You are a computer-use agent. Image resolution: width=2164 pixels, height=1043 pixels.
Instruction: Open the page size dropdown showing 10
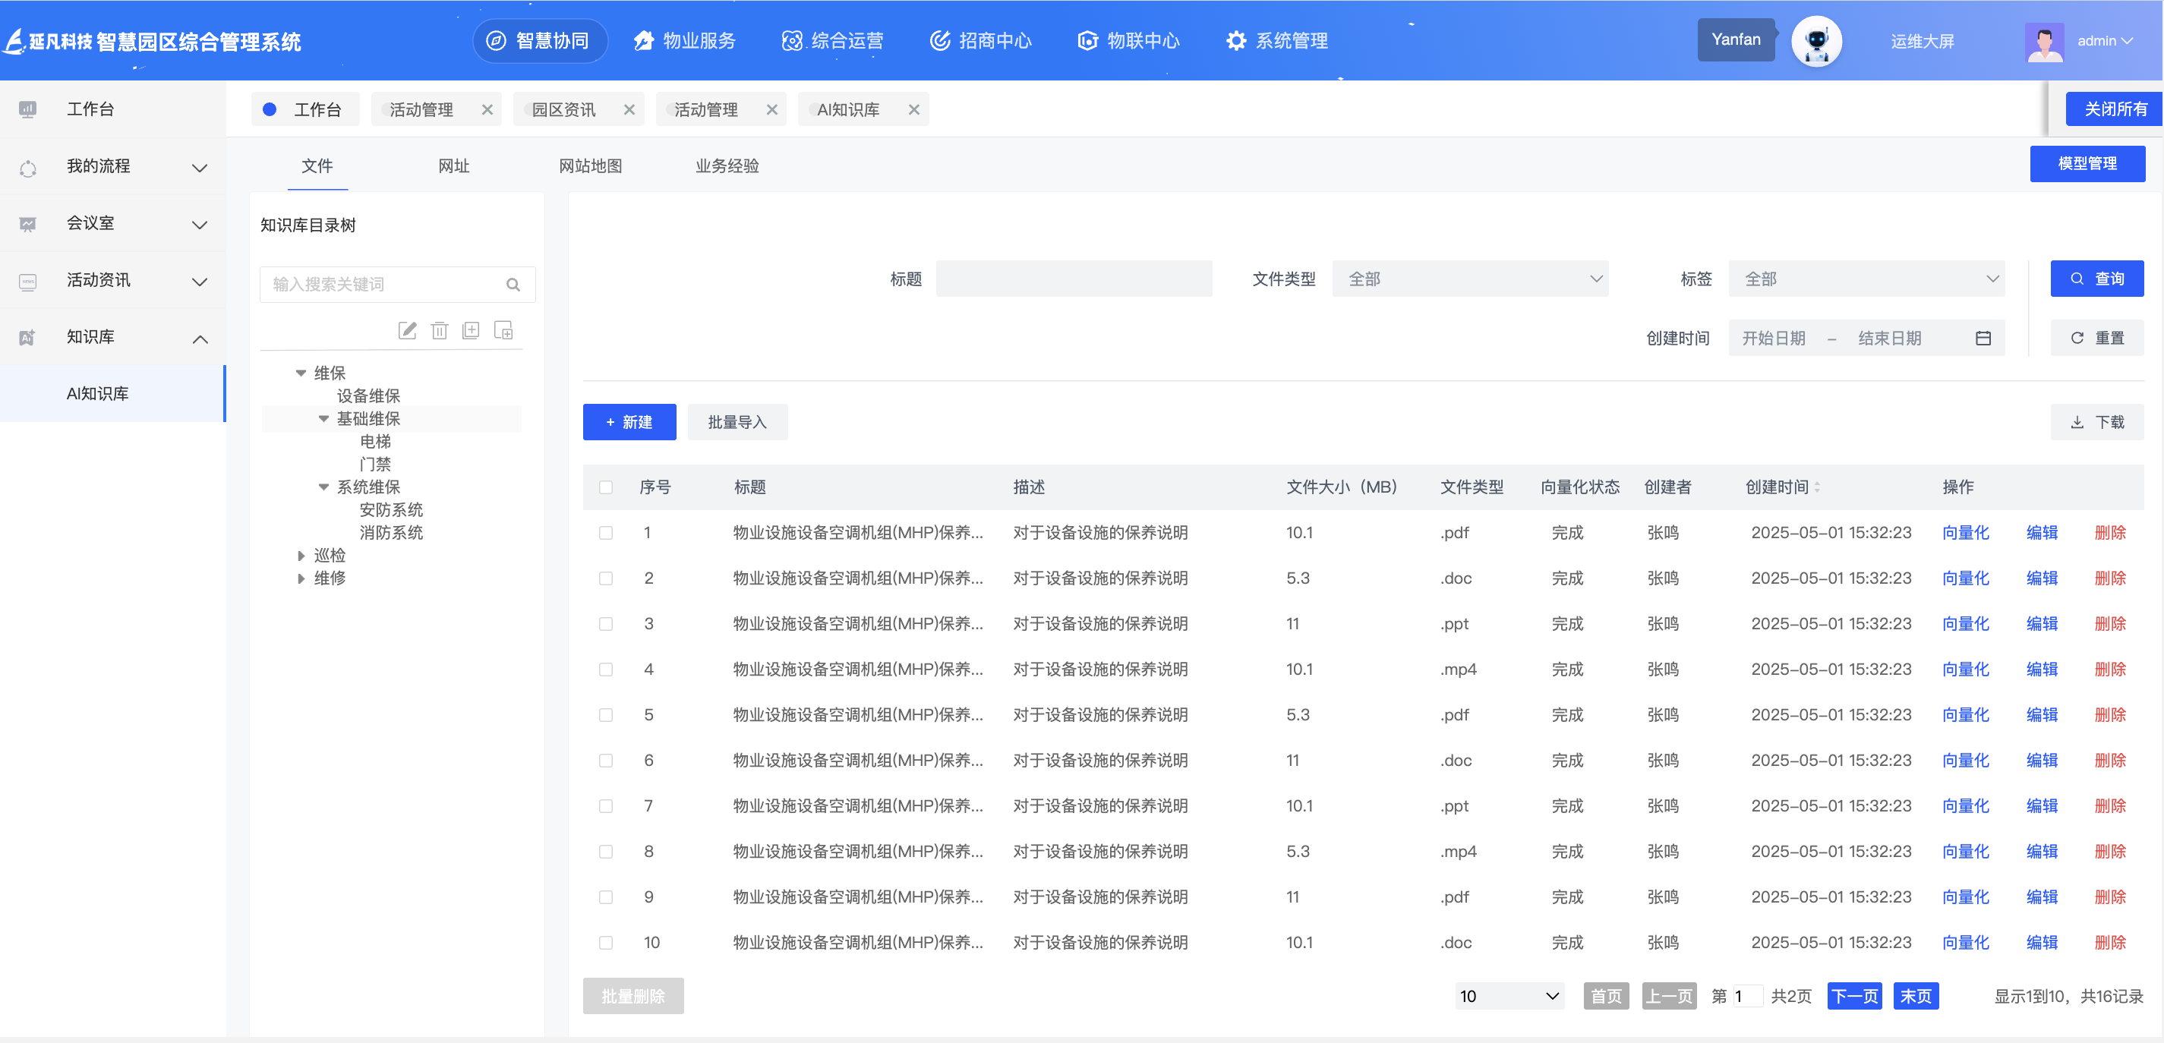pyautogui.click(x=1509, y=997)
